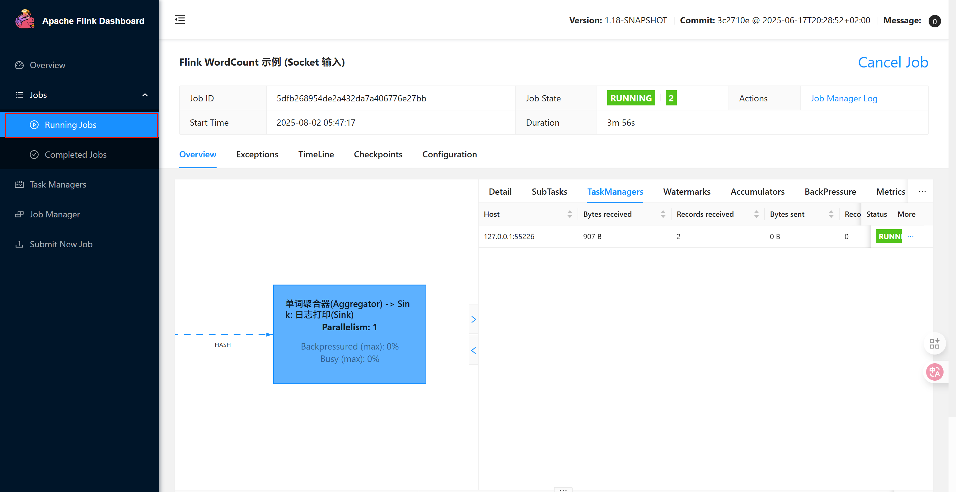The width and height of the screenshot is (956, 492).
Task: Click the Overview dashboard icon in sidebar
Action: pyautogui.click(x=19, y=65)
